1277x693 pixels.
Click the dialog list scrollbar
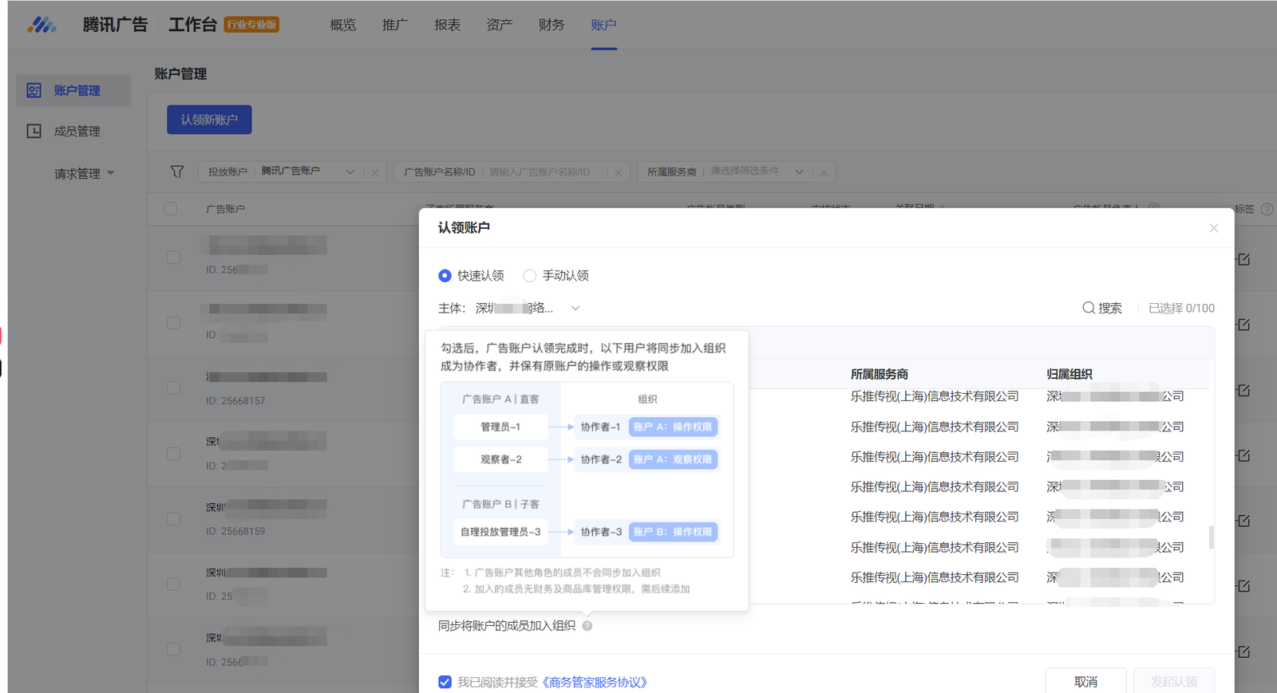click(x=1211, y=537)
